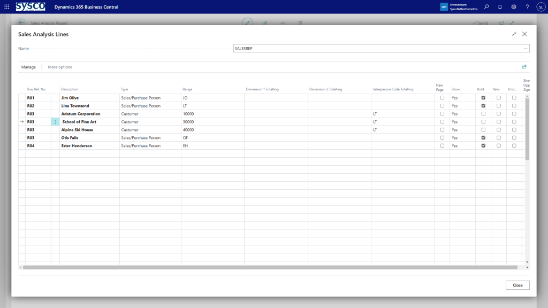Open Type dropdown for Otis Falls row
The height and width of the screenshot is (308, 548).
150,138
